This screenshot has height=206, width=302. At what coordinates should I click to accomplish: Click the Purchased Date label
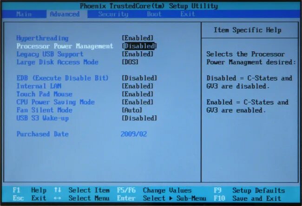pyautogui.click(x=43, y=134)
